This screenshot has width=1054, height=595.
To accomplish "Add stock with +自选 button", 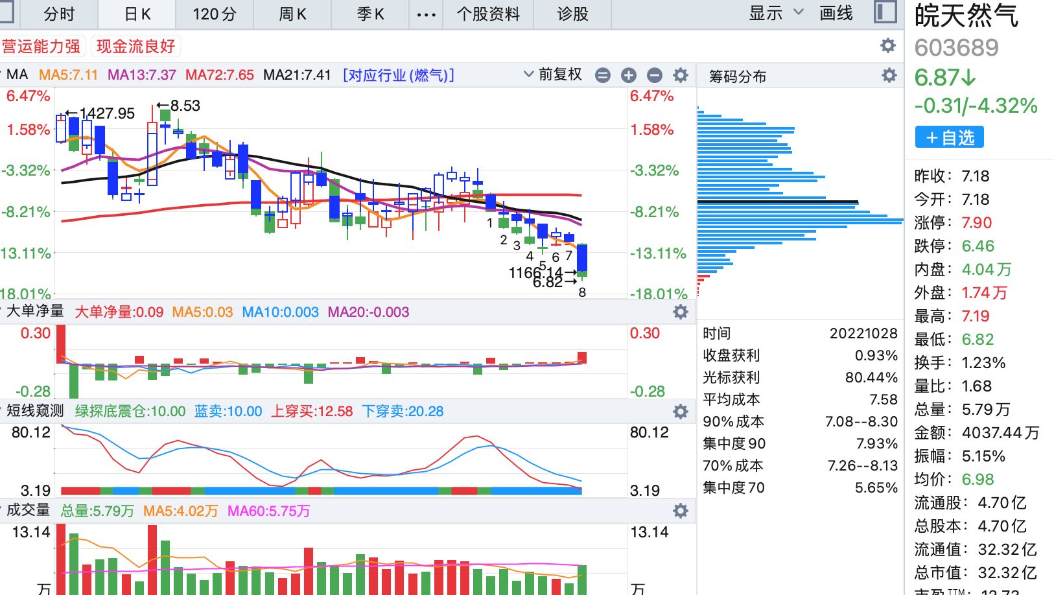I will (949, 137).
